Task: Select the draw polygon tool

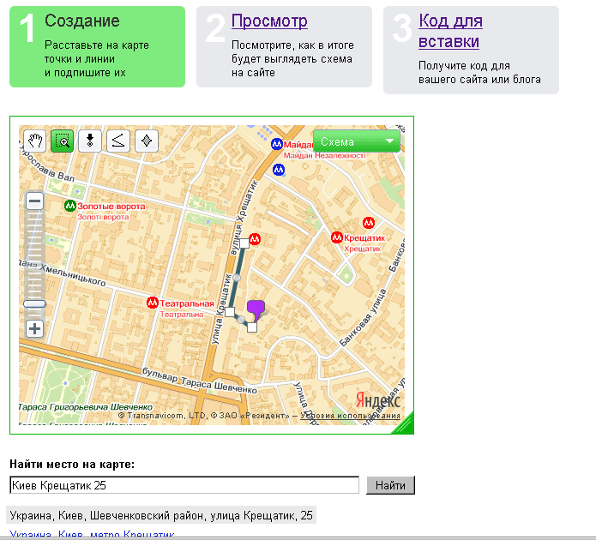Action: click(x=147, y=141)
